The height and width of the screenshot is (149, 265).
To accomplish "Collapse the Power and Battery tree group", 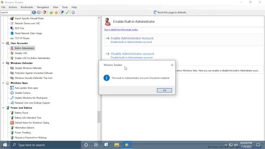I will [x=3, y=108].
